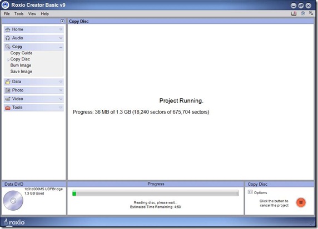
Task: Cancel the project with the red stop button
Action: coord(301,202)
